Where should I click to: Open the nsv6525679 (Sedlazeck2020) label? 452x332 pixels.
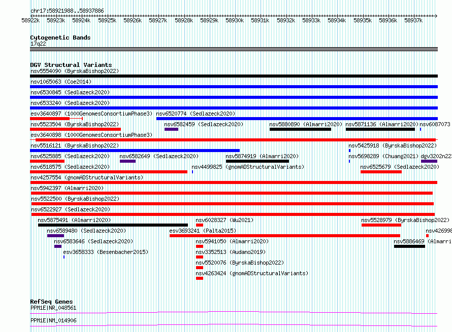click(400, 167)
